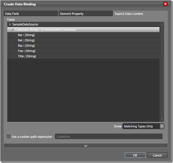173x163 pixels.
Task: Select the Bar : (String) field
Action: click(x=83, y=35)
